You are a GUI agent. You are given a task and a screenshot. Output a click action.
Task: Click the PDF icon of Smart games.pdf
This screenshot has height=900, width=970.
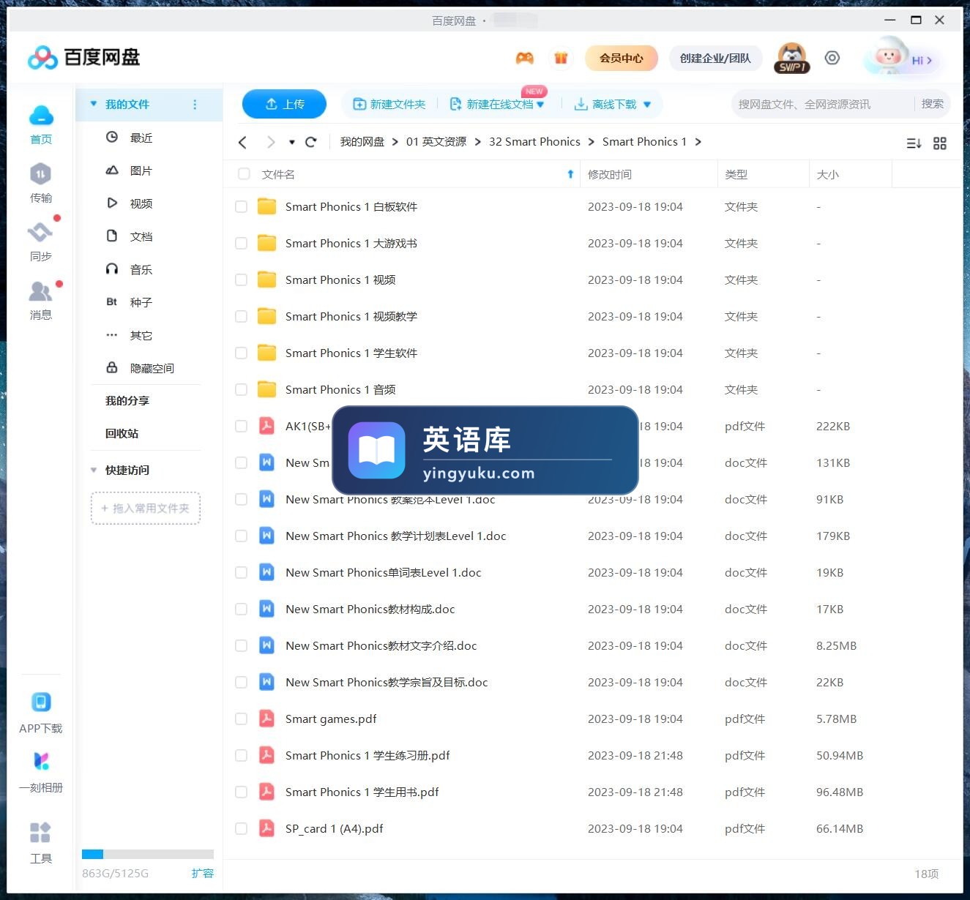pos(267,719)
